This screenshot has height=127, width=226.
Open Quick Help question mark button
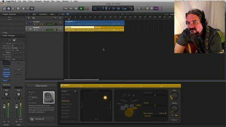[x=18, y=8]
